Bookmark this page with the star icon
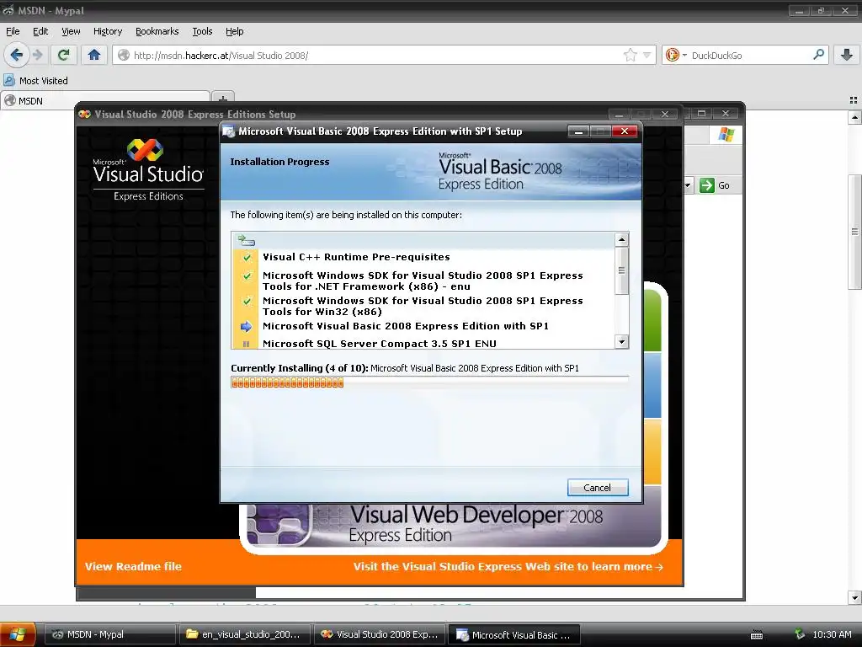The image size is (862, 647). [x=630, y=55]
